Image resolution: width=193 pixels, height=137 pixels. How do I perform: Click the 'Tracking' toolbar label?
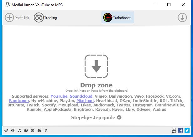click(x=50, y=18)
